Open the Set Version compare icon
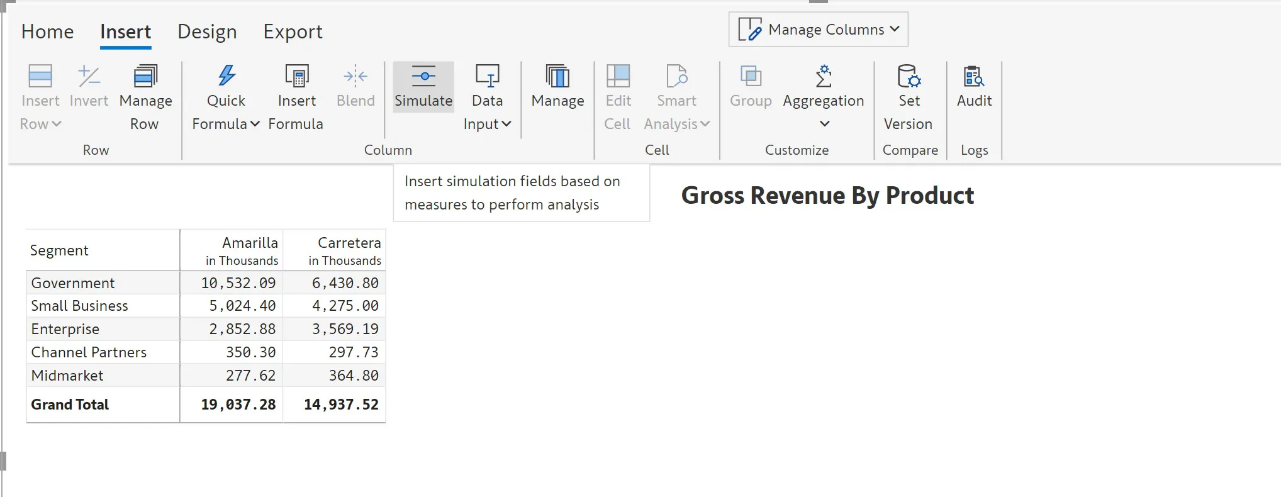The image size is (1281, 497). point(909,76)
